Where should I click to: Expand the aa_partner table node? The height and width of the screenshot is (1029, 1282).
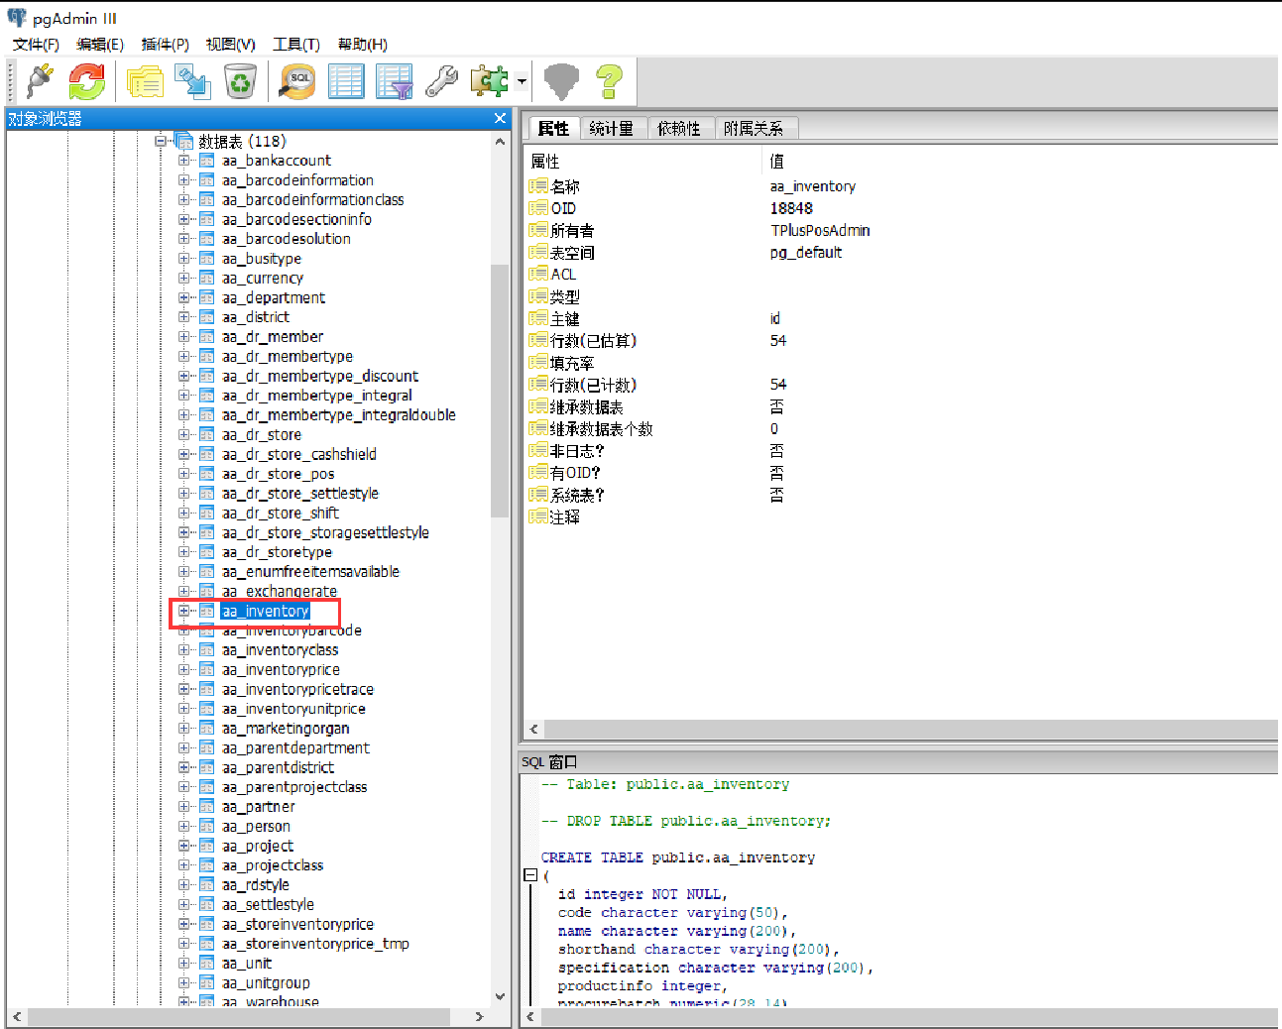[183, 806]
